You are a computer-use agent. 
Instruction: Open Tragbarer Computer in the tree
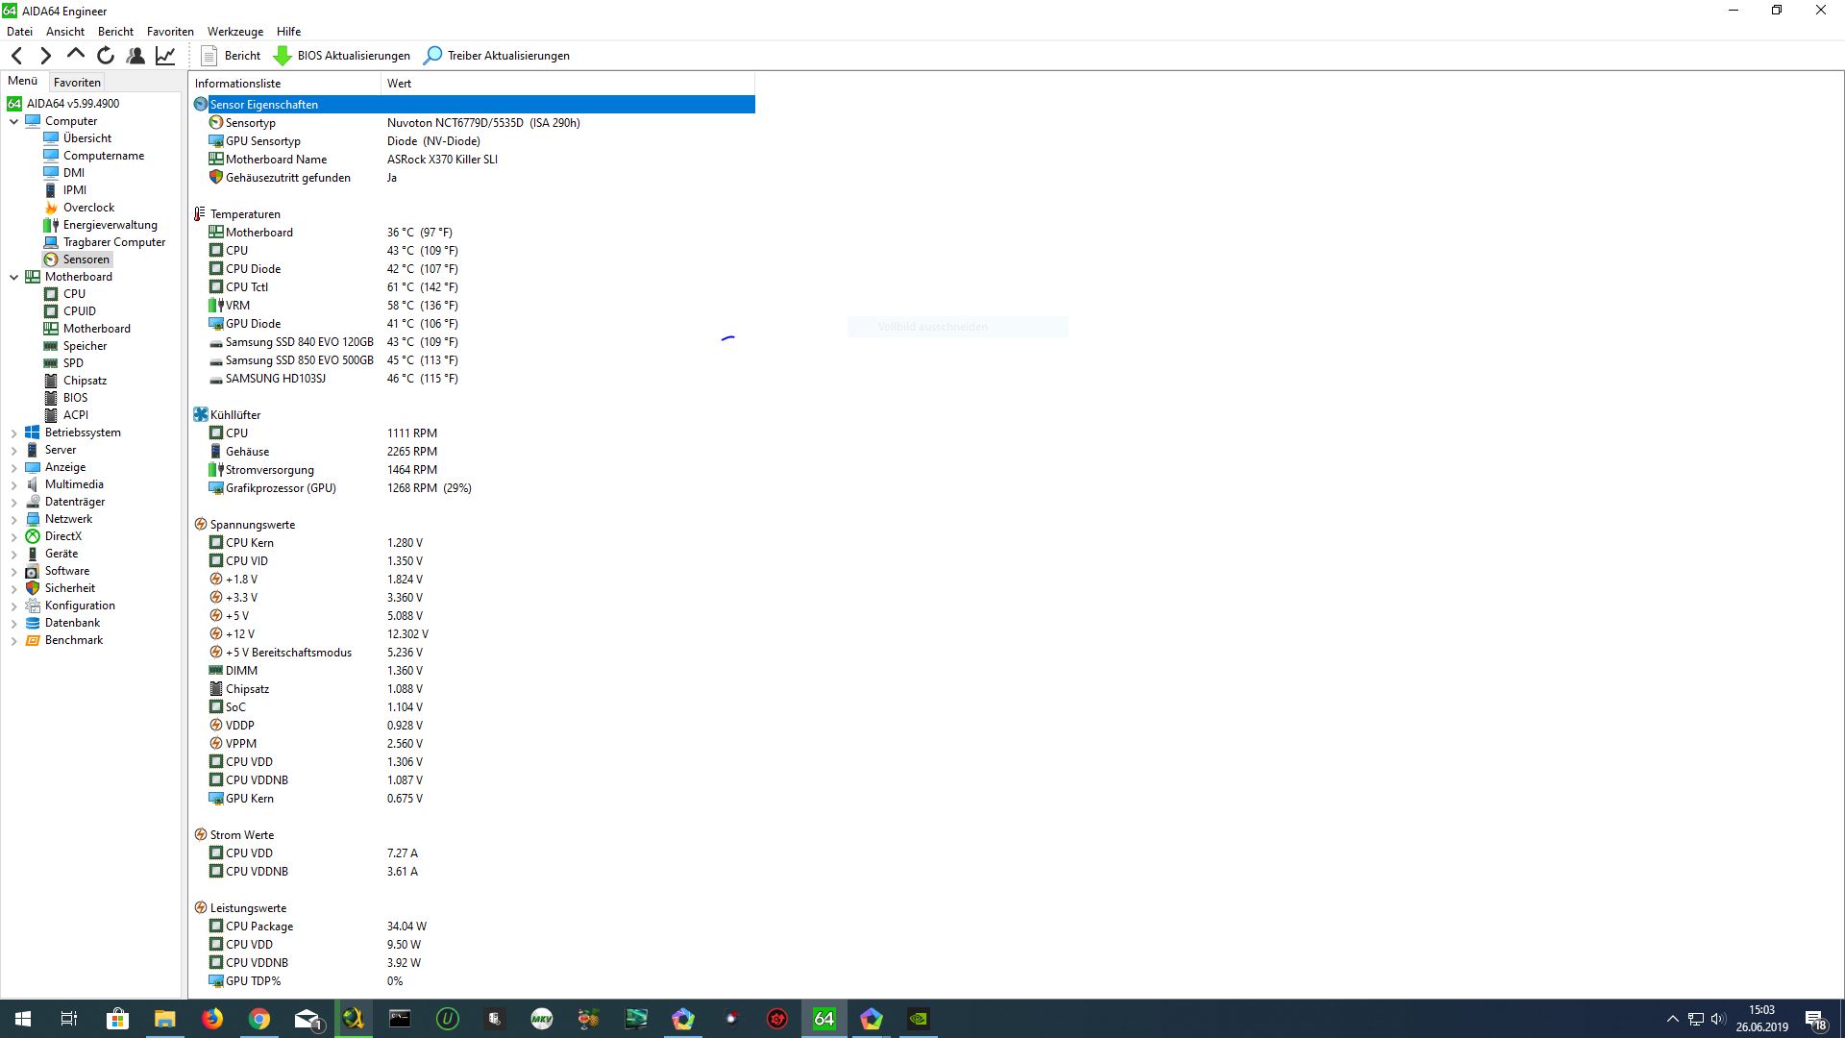click(x=113, y=242)
